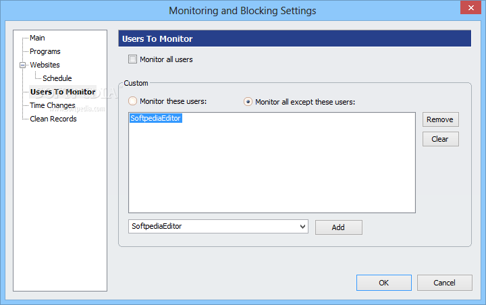Go to Programs in the tree
Viewport: 486px width, 305px height.
pos(45,51)
